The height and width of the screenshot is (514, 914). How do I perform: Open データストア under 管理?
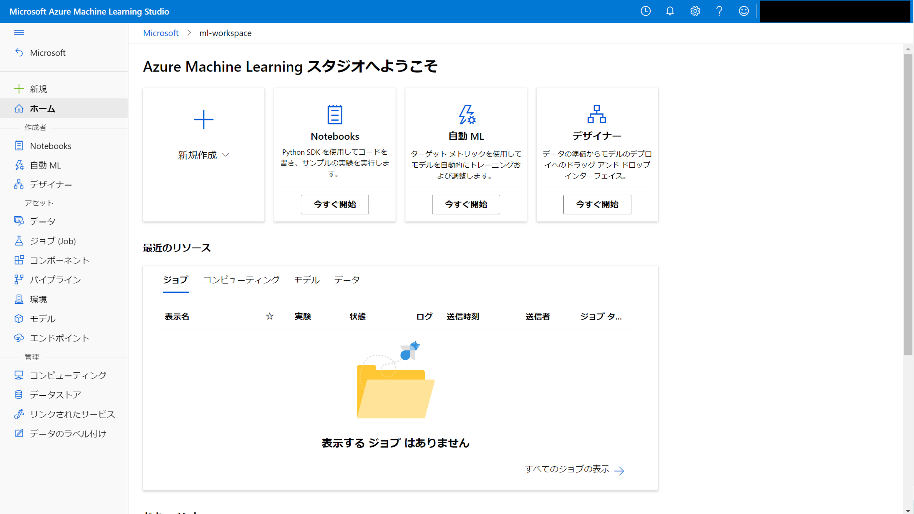(55, 395)
